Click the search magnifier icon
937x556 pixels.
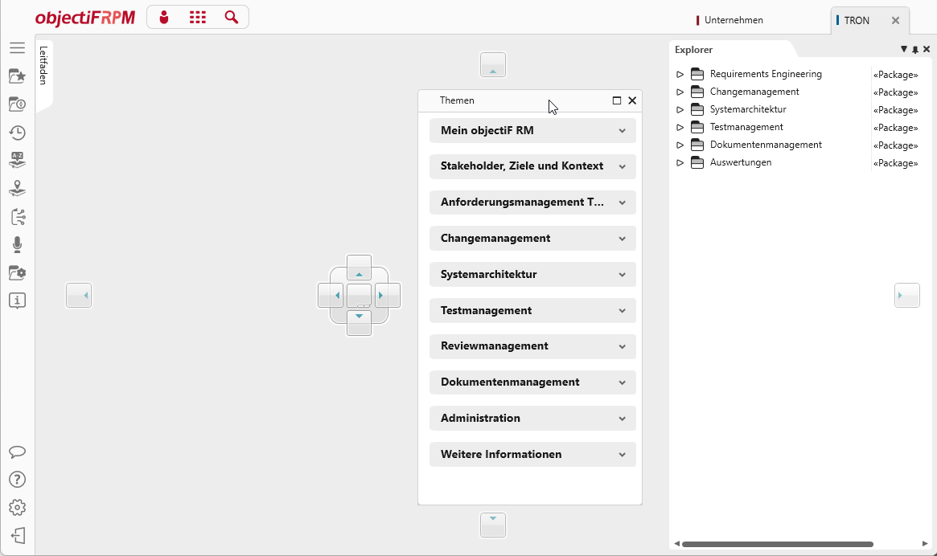232,18
